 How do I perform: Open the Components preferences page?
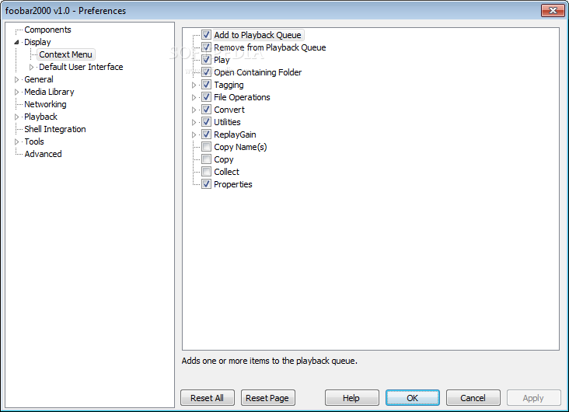[47, 30]
